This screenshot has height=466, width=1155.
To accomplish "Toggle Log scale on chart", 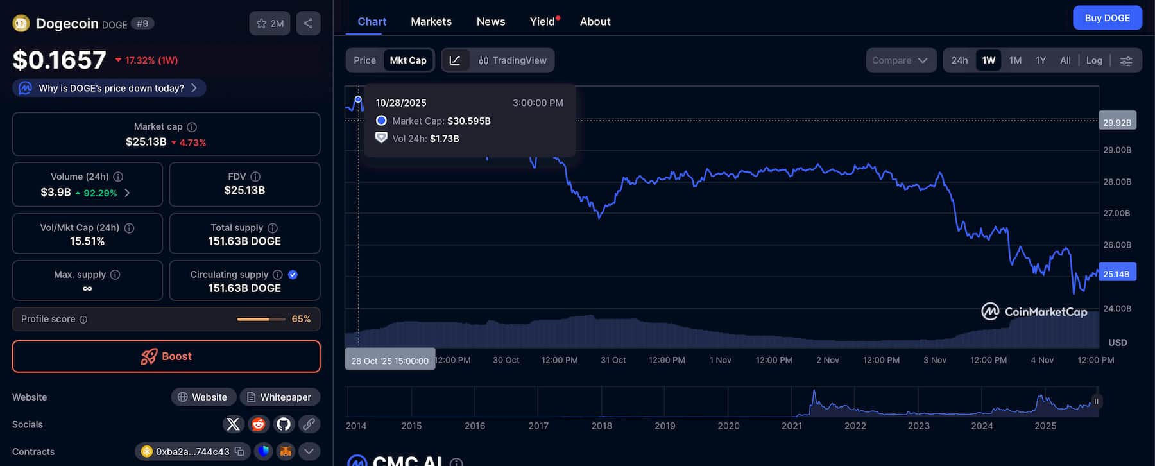I will (x=1094, y=60).
